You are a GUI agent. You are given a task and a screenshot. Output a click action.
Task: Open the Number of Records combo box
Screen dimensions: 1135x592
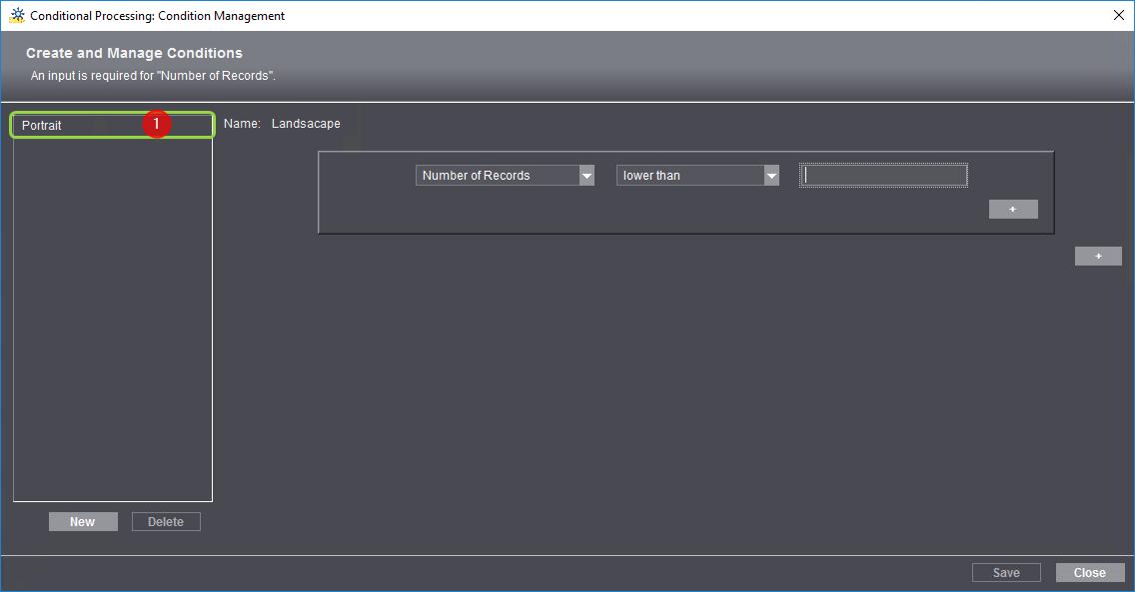coord(497,176)
